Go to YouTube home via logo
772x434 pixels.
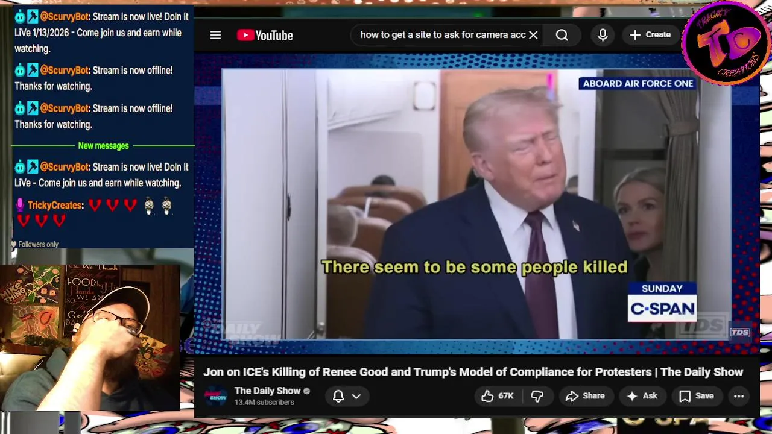point(265,35)
